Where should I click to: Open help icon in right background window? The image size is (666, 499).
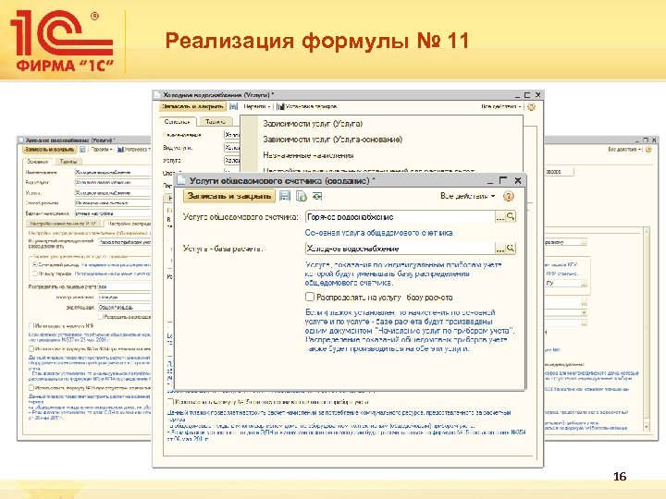pos(648,150)
